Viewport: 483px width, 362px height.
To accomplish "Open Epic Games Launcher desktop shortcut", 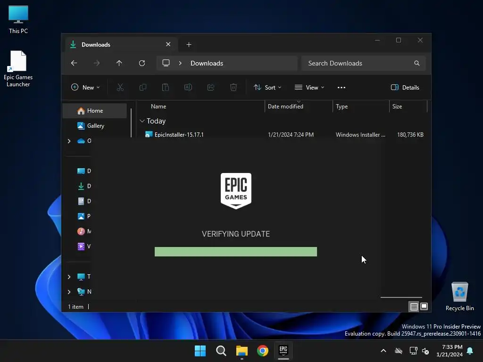I will point(18,69).
